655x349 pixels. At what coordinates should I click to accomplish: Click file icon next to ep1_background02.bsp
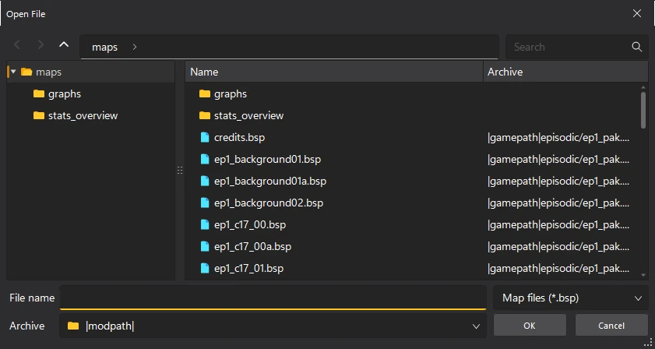coord(205,203)
